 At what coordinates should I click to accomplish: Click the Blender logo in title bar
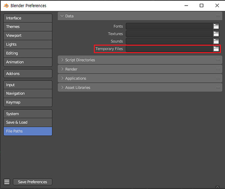tap(6, 6)
